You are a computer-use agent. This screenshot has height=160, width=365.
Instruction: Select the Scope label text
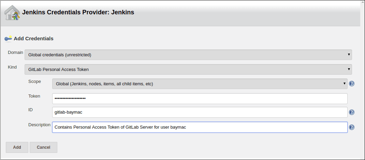pos(34,82)
